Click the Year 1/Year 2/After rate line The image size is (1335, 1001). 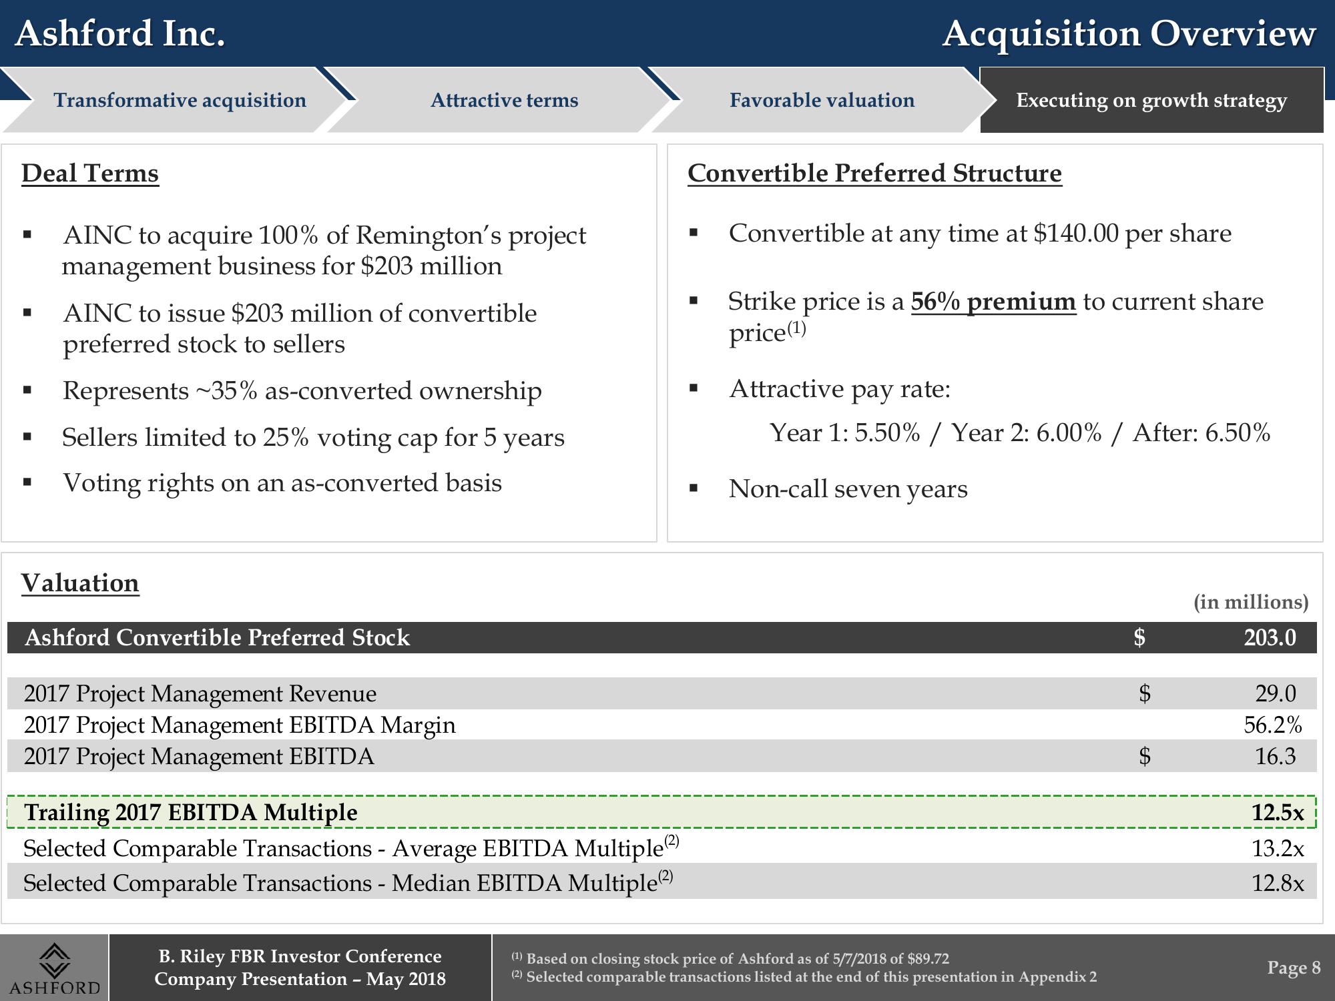pos(1020,433)
